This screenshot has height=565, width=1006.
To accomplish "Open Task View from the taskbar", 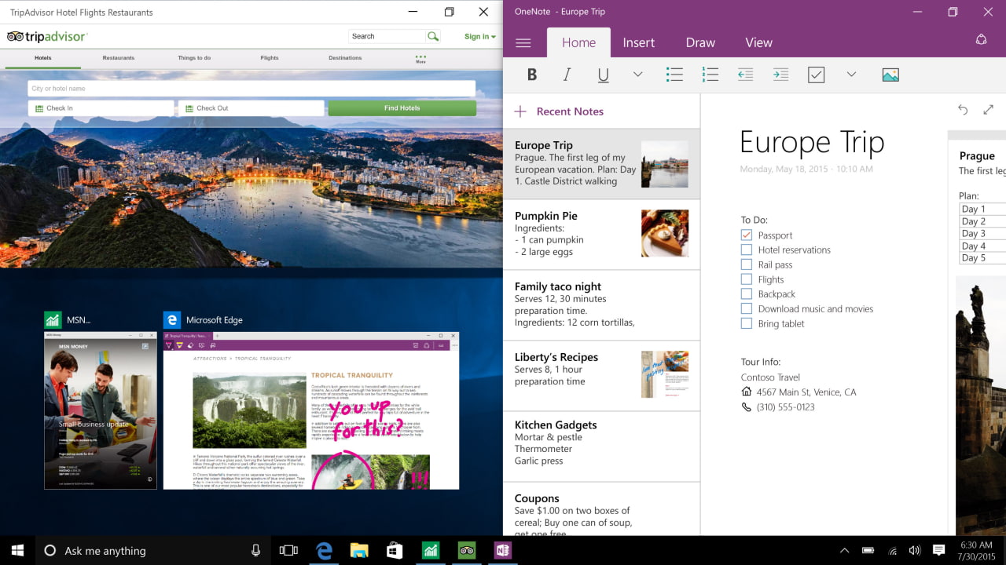I will coord(289,551).
